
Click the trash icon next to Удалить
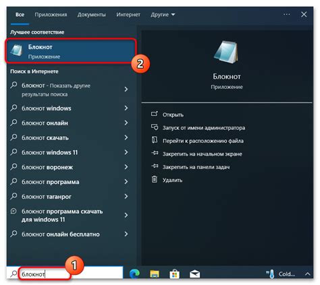pyautogui.click(x=155, y=179)
